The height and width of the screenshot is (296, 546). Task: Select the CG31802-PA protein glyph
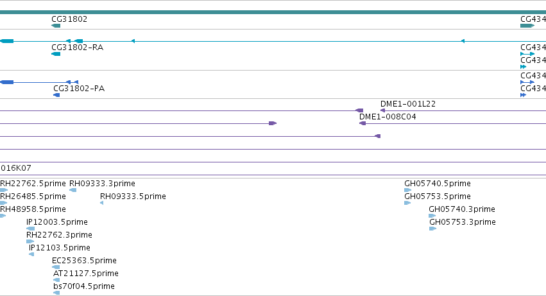coord(56,95)
